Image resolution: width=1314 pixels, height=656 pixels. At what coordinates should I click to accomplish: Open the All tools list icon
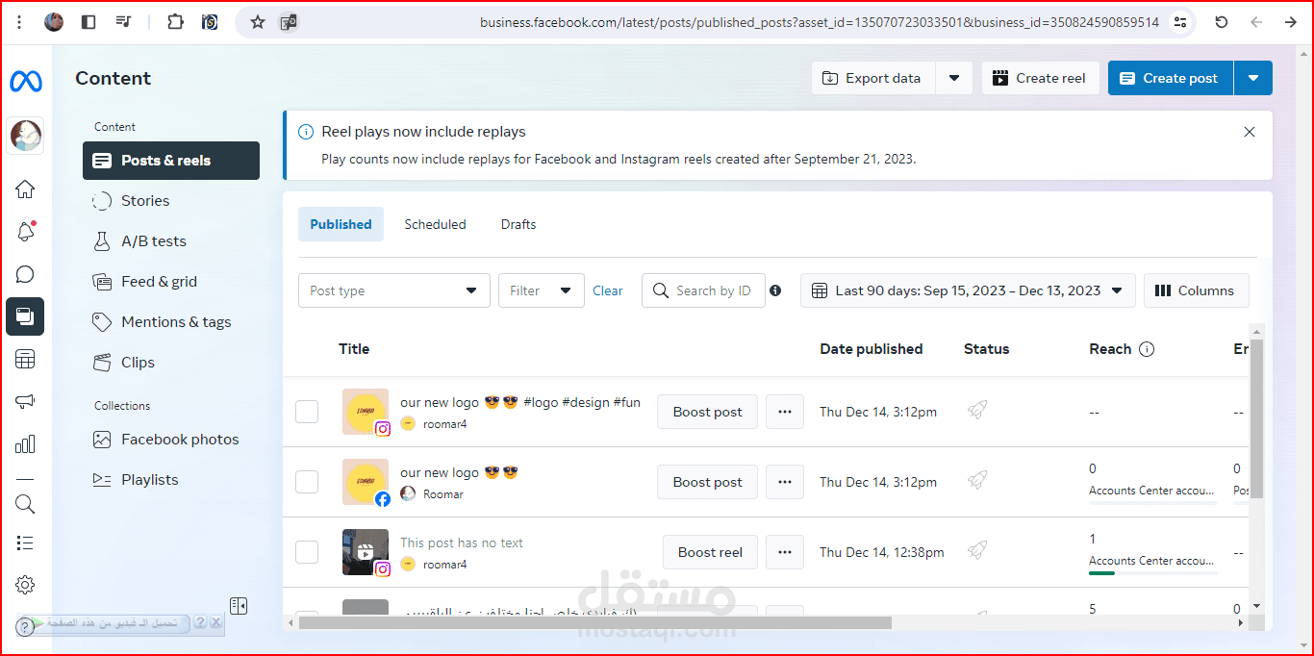(x=26, y=543)
